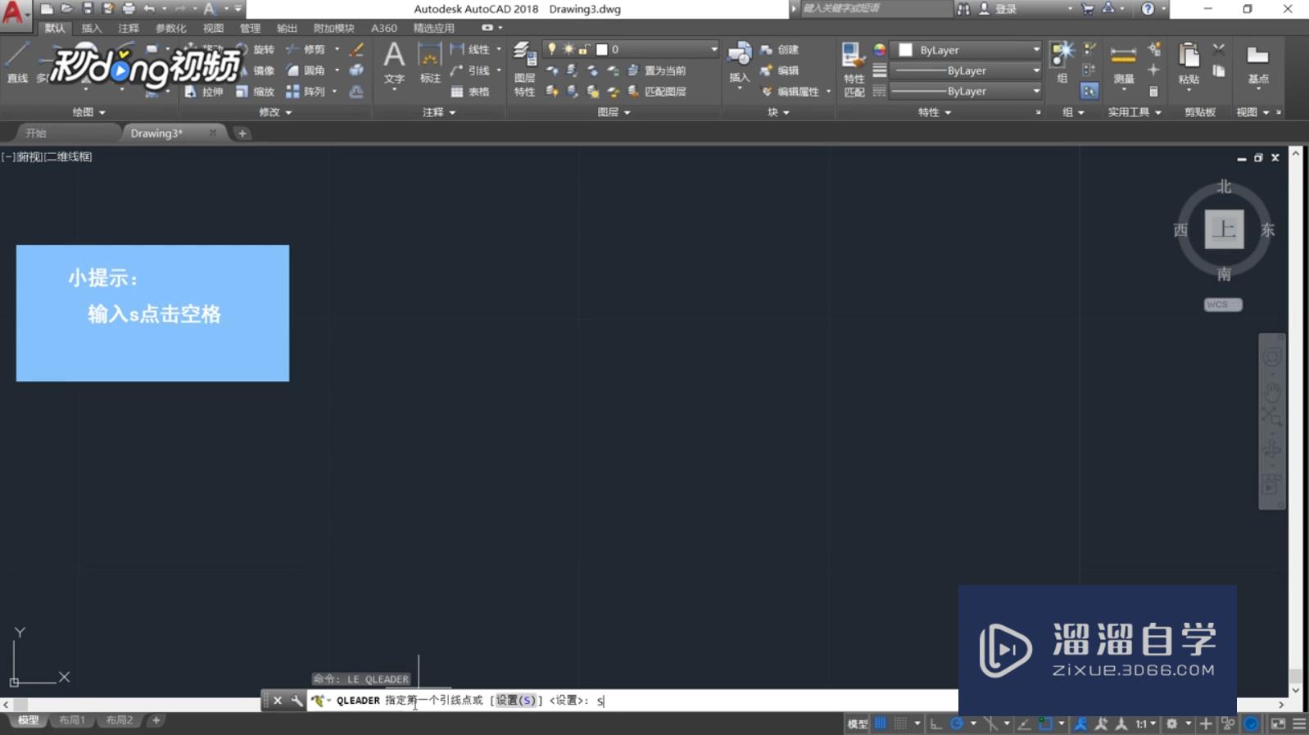Click the Stretch (拉伸) tool
Viewport: 1309px width, 735px height.
point(204,92)
